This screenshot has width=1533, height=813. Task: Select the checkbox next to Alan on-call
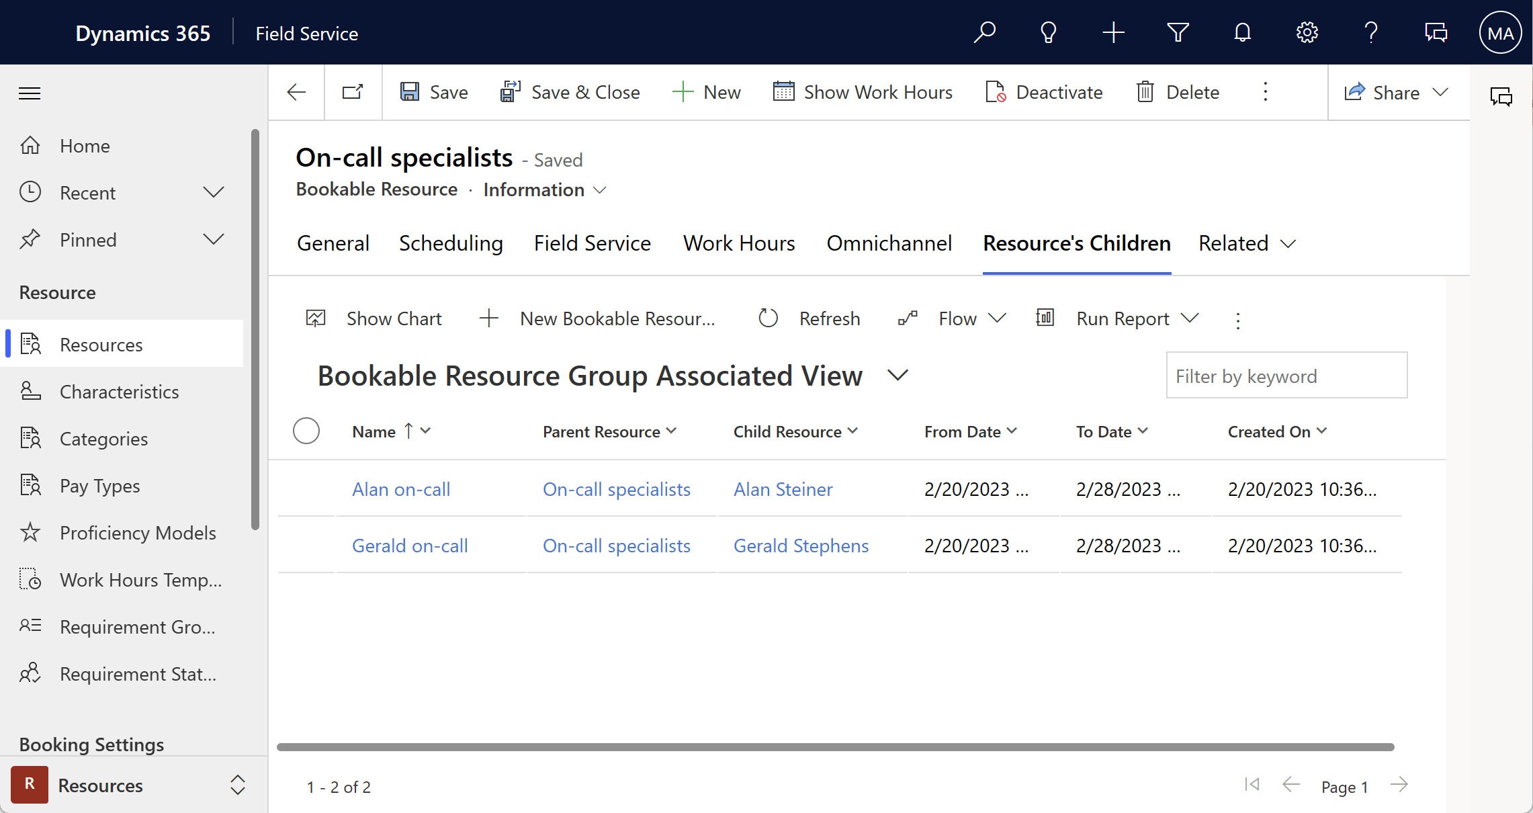pos(306,488)
